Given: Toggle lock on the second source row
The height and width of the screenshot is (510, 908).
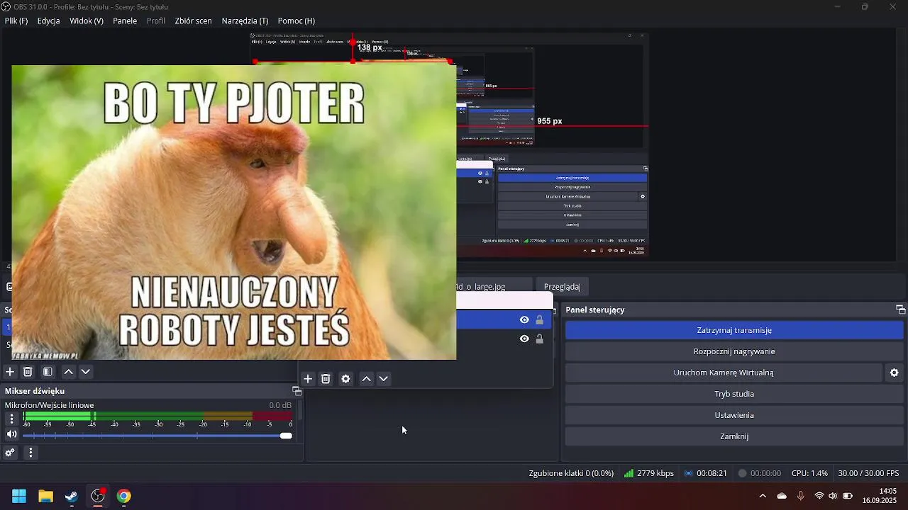Looking at the screenshot, I should click(540, 339).
